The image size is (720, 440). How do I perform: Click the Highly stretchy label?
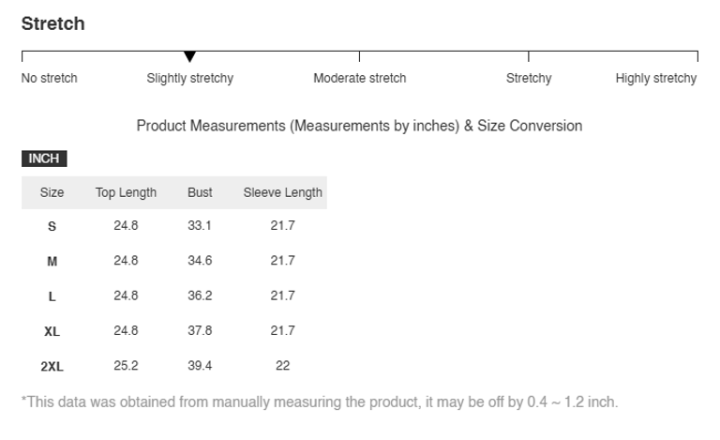pos(655,79)
